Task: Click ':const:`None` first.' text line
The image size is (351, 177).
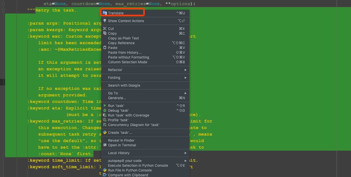Action: click(66, 154)
